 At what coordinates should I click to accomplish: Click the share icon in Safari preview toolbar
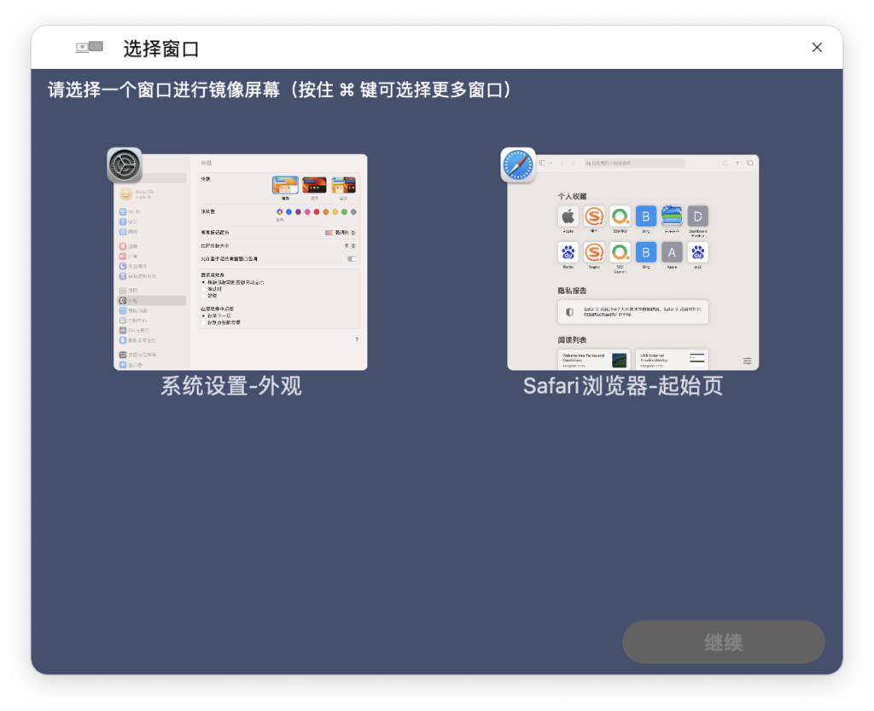click(x=725, y=163)
